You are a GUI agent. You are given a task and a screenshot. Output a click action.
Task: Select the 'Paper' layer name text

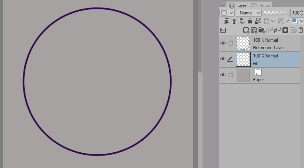259,80
